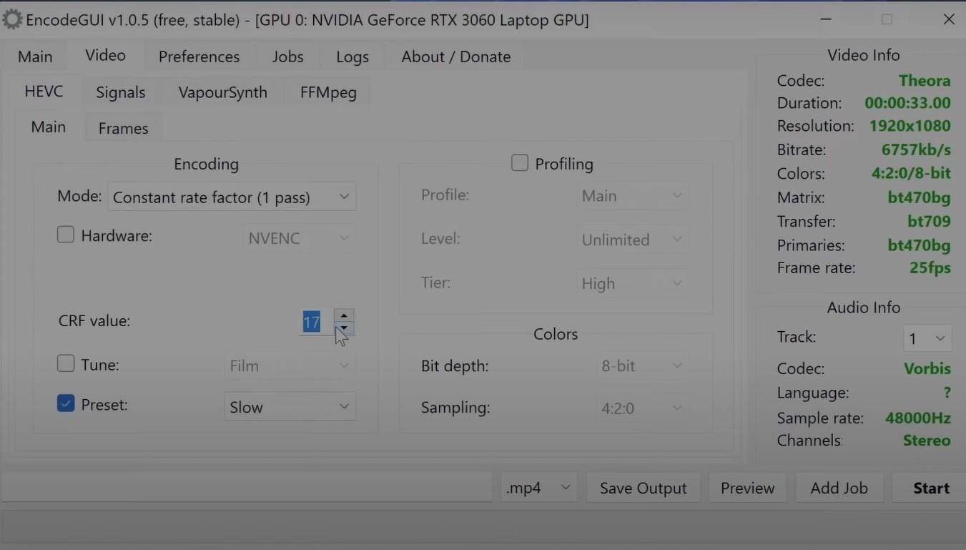Image resolution: width=966 pixels, height=550 pixels.
Task: Open the audio Track dropdown
Action: coord(927,338)
